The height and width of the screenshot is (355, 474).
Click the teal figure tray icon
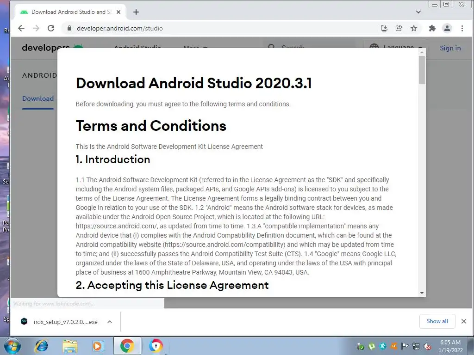coord(383,347)
